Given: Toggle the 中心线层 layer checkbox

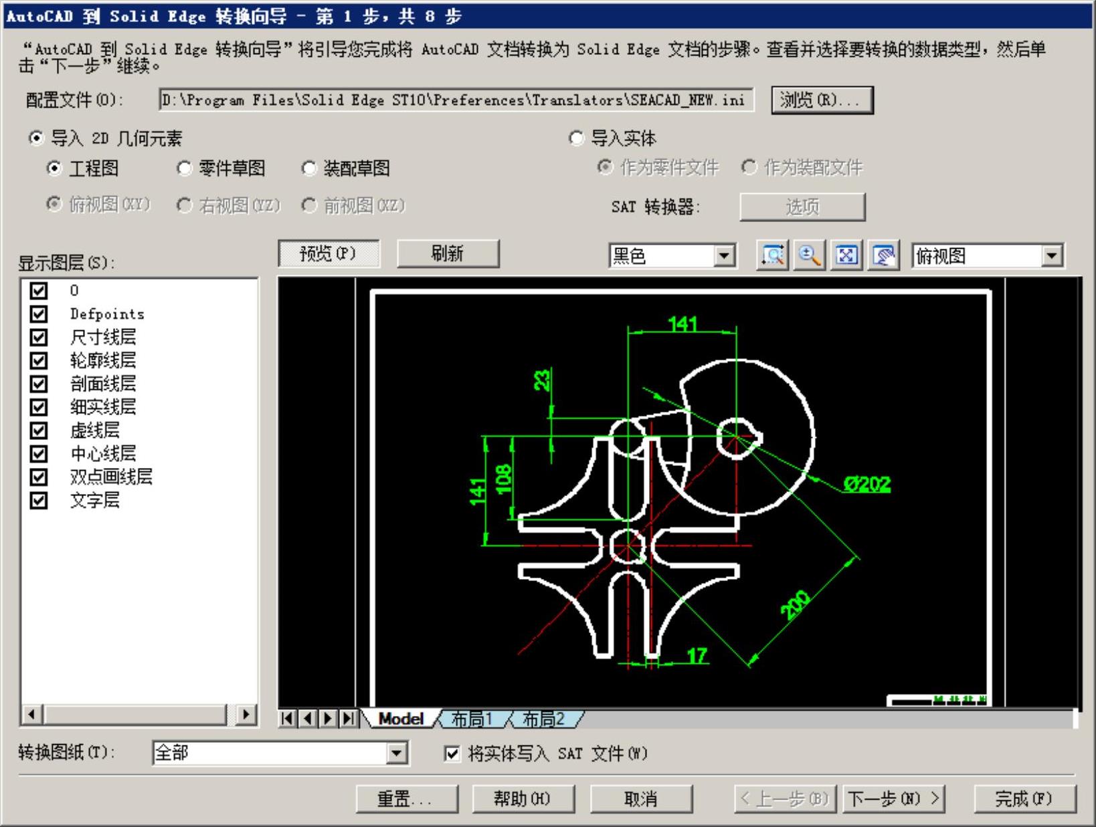Looking at the screenshot, I should tap(39, 453).
